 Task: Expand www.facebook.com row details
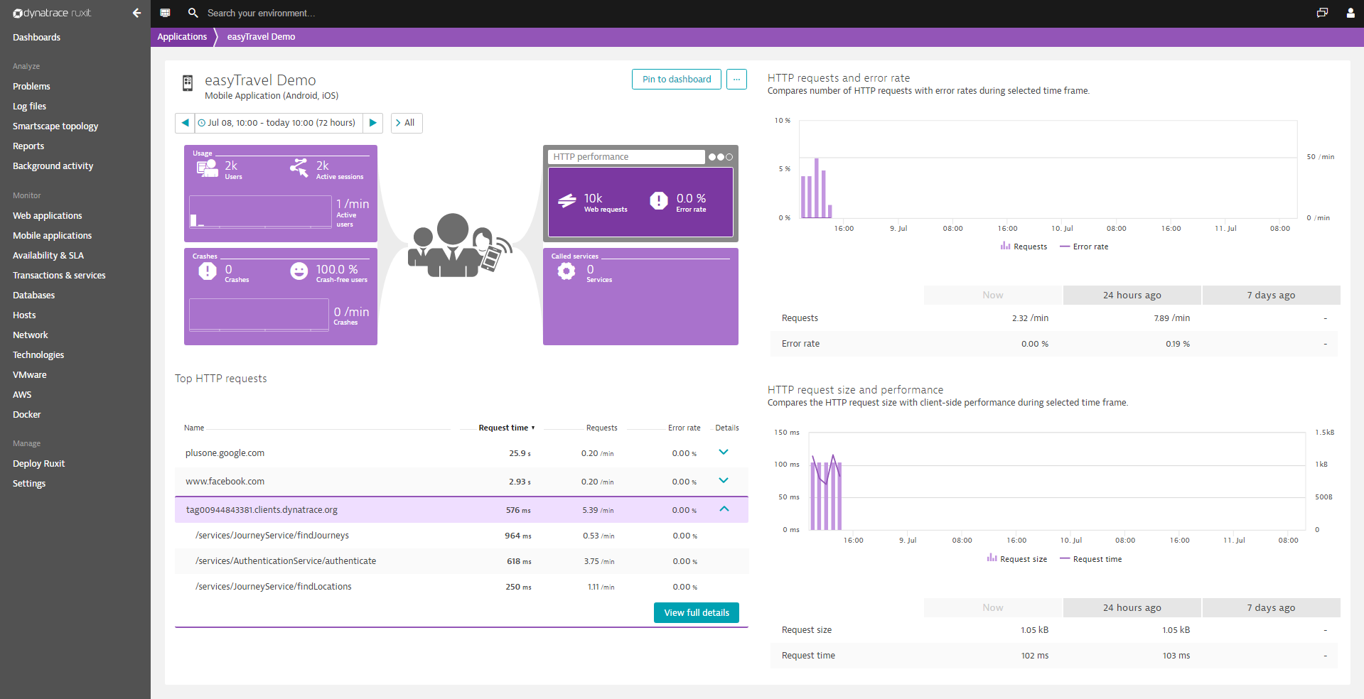point(724,480)
